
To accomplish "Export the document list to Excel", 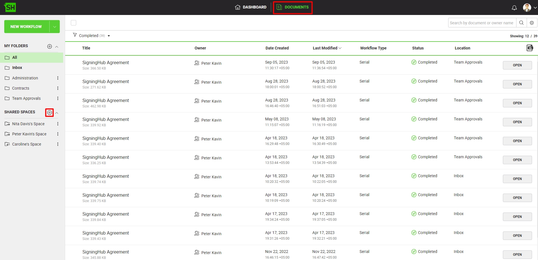I will [530, 48].
